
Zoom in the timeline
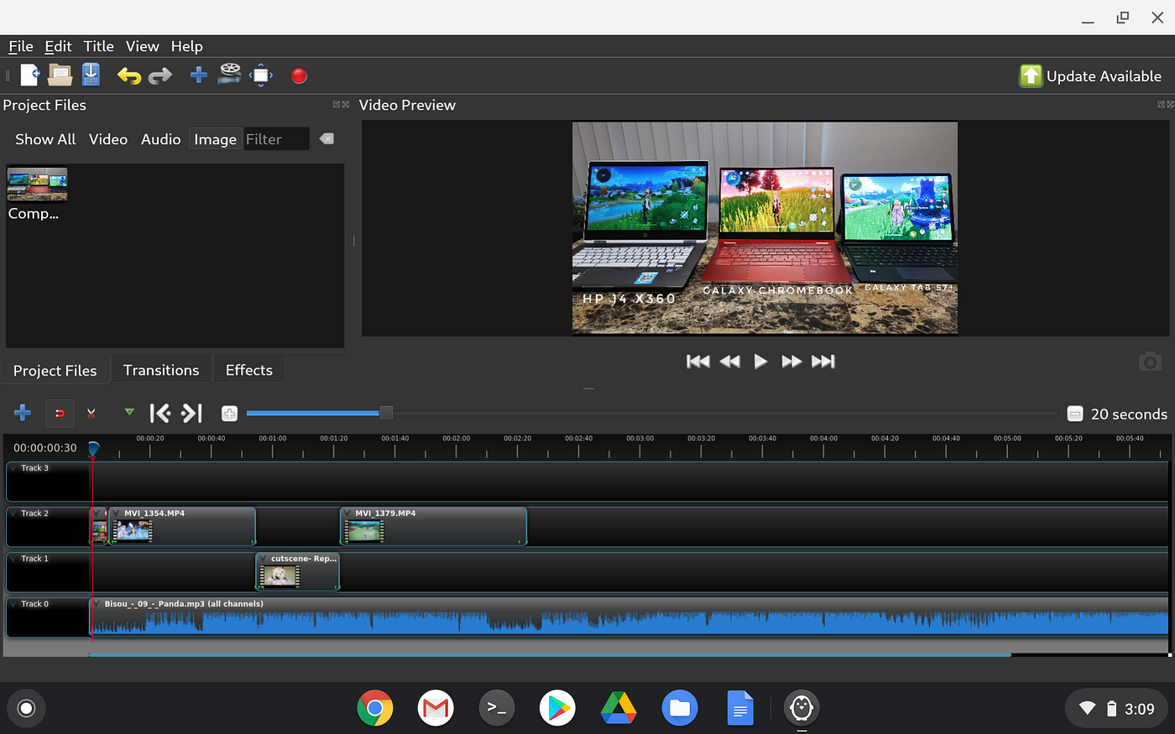point(229,414)
